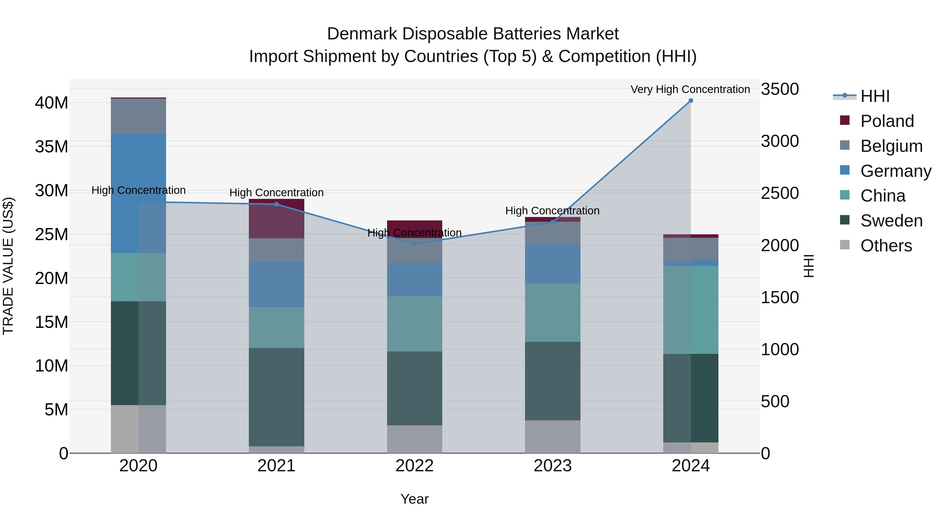Click the vertical 'HHI' right axis title
Screen dimensions: 946x532
pos(809,266)
